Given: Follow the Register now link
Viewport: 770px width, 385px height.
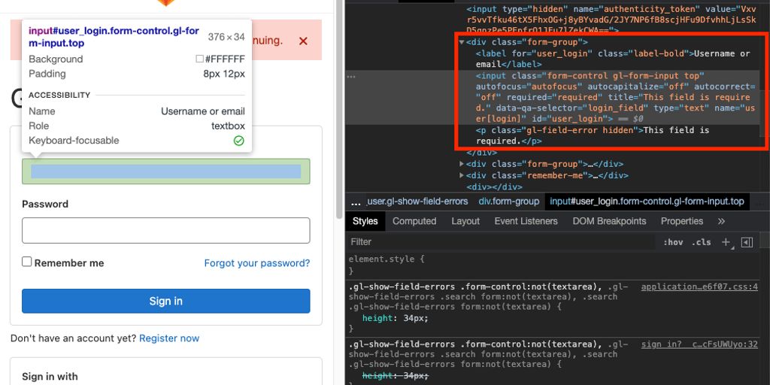Looking at the screenshot, I should [x=169, y=338].
